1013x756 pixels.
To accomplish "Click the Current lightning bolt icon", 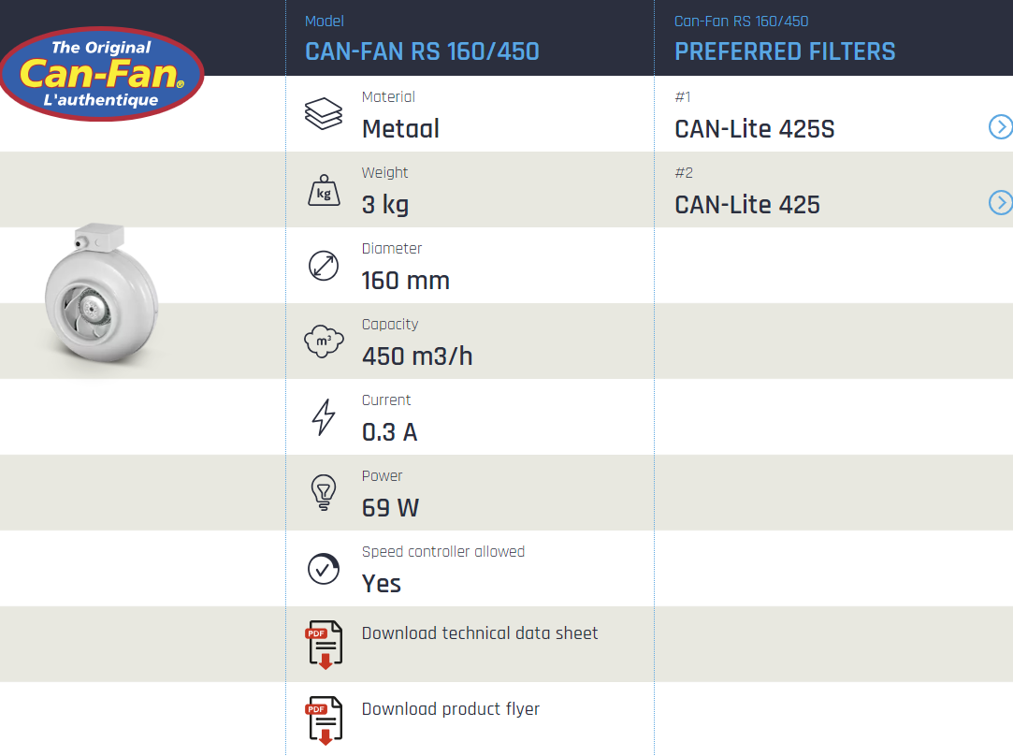I will (x=324, y=417).
